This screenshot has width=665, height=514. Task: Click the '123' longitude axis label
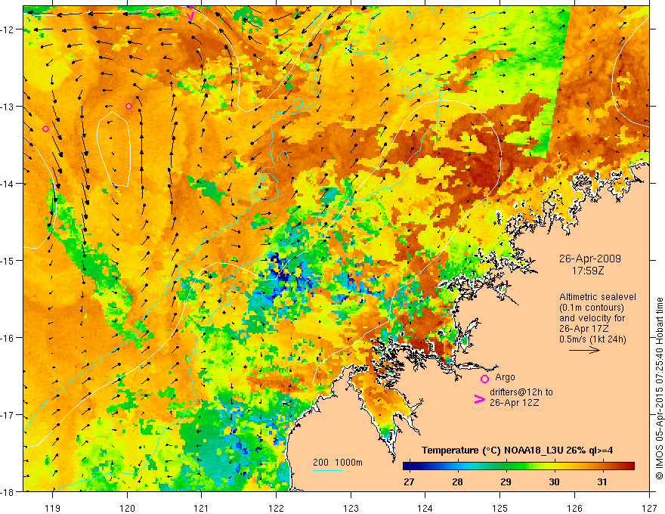point(351,508)
